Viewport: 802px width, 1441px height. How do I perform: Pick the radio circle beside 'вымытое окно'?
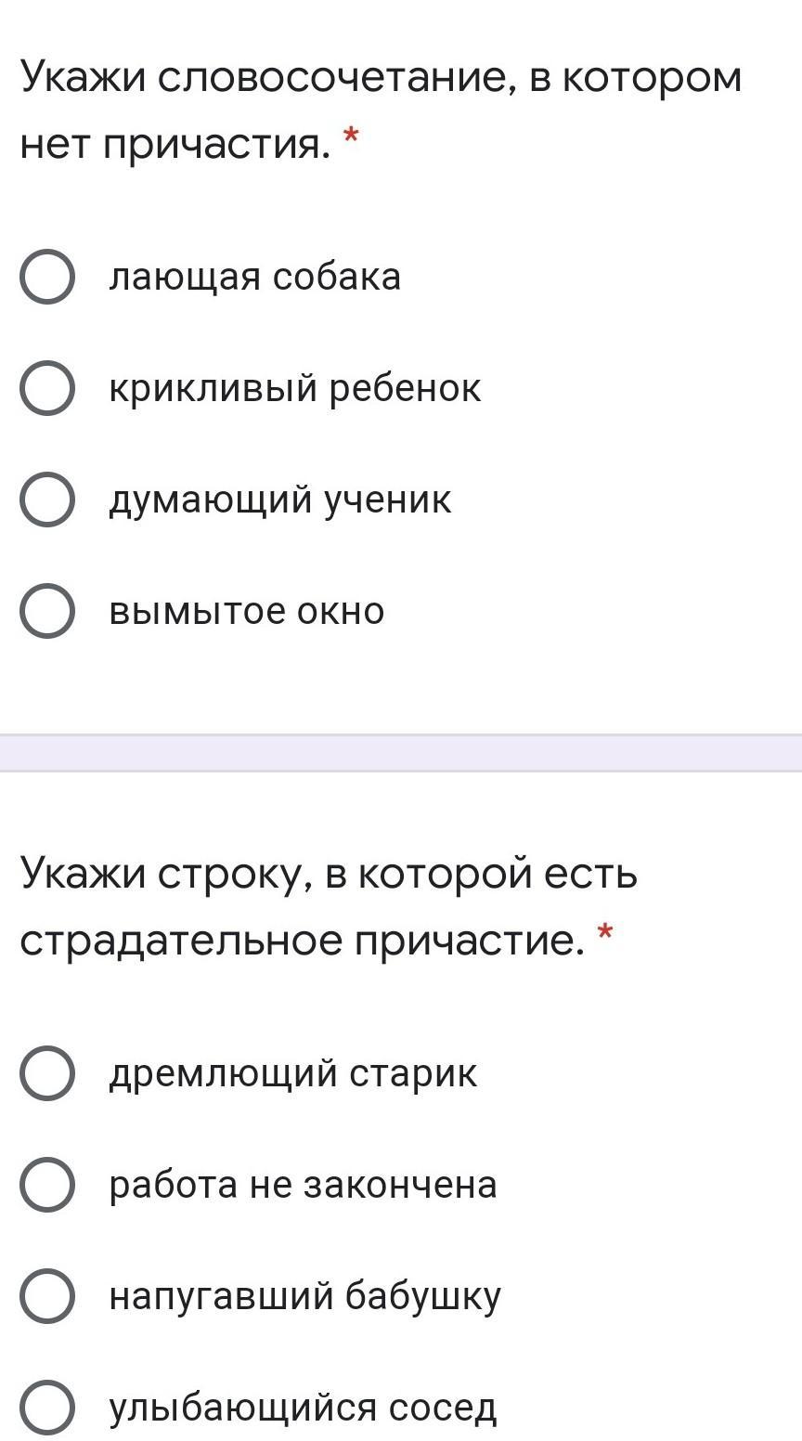(46, 612)
